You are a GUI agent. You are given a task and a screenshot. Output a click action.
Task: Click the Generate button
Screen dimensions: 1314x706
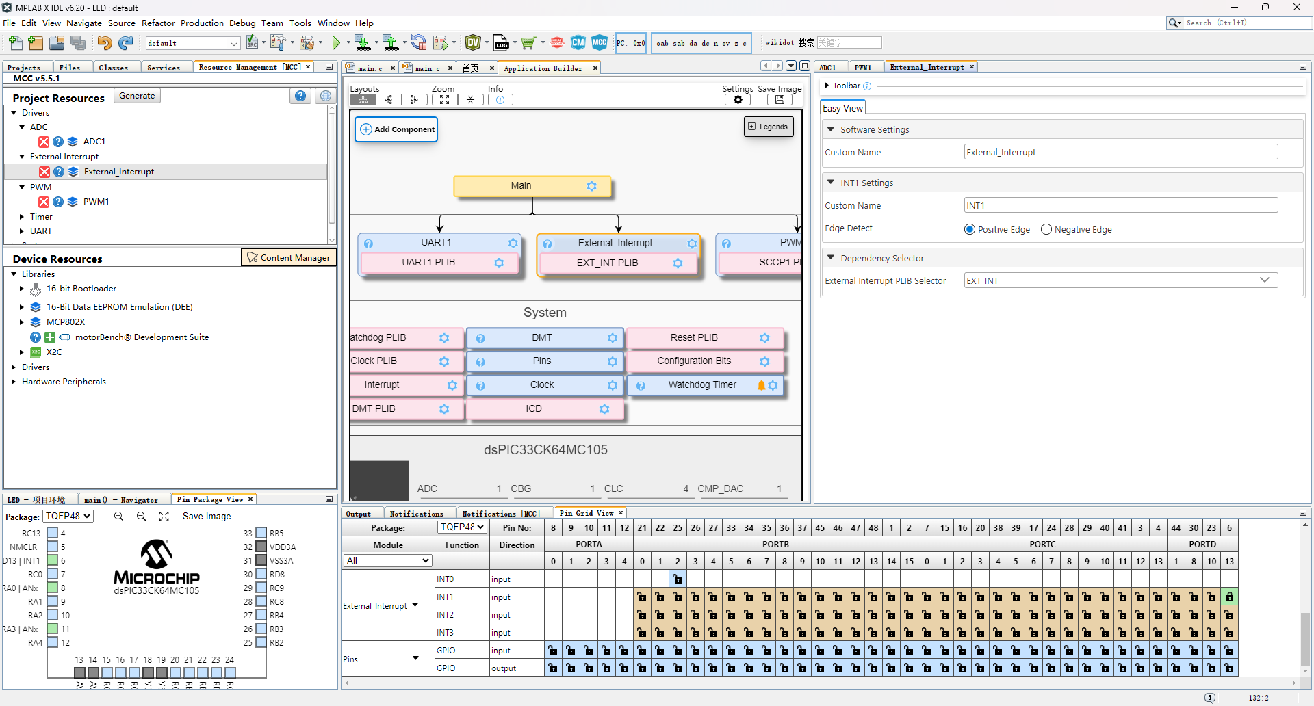[137, 96]
